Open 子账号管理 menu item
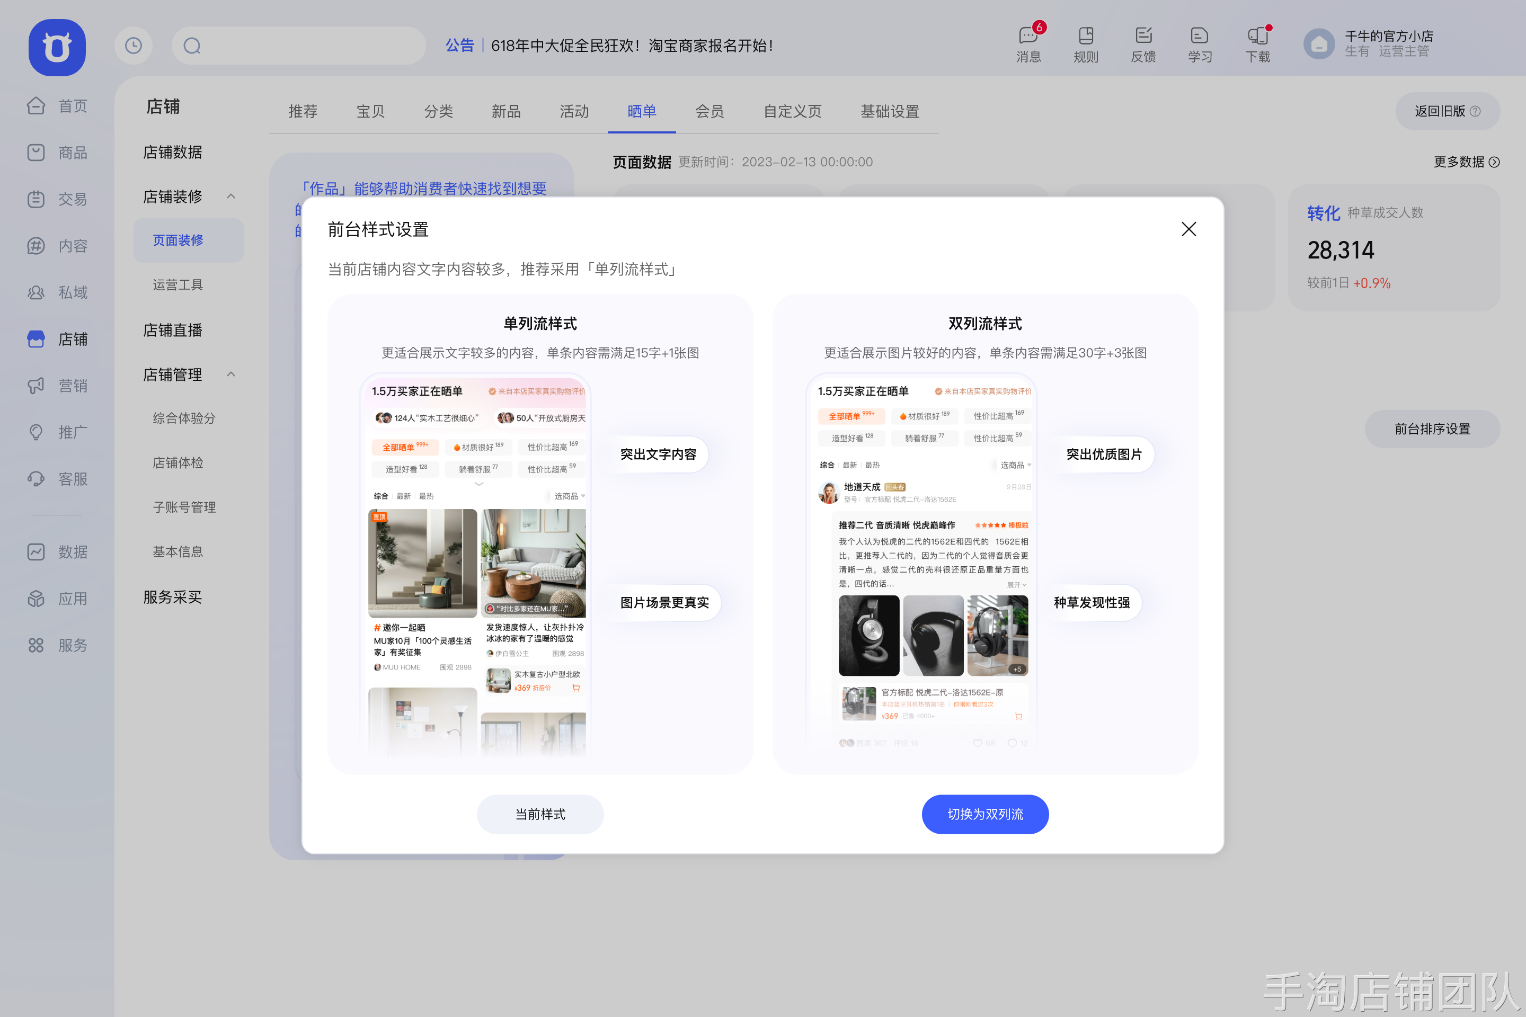This screenshot has height=1017, width=1526. [184, 507]
